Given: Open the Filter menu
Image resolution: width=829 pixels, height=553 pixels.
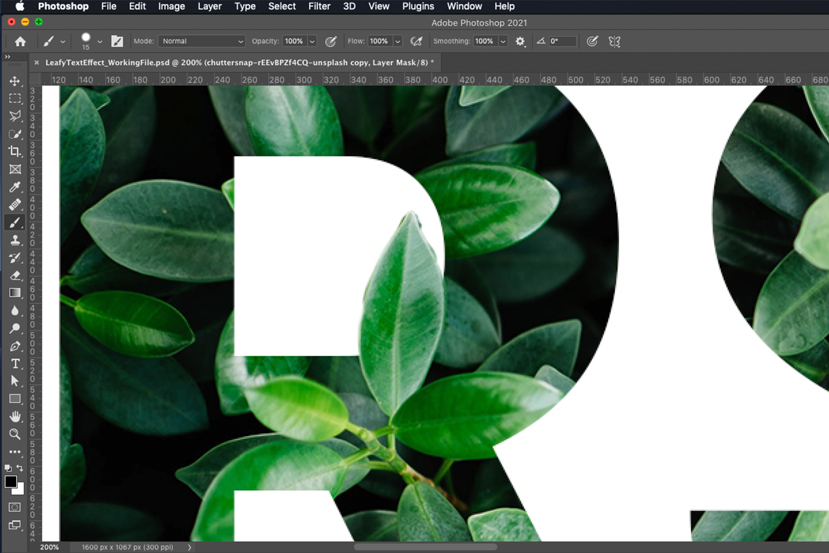Looking at the screenshot, I should point(319,6).
